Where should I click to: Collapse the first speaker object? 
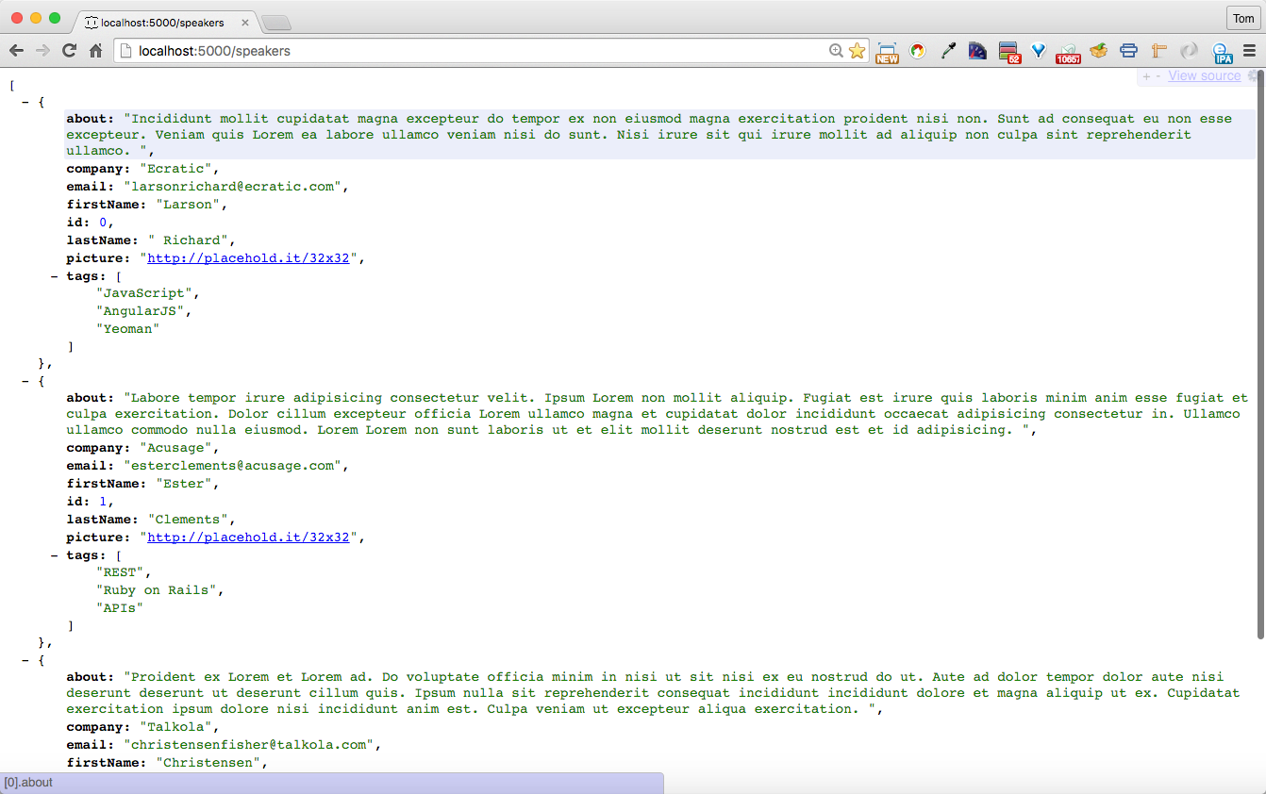coord(26,102)
